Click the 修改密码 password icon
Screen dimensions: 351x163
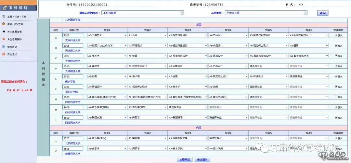point(4,47)
